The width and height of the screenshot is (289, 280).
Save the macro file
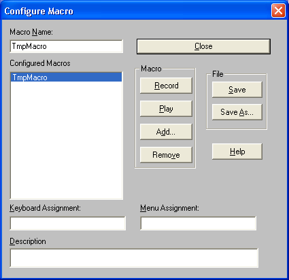tap(237, 90)
